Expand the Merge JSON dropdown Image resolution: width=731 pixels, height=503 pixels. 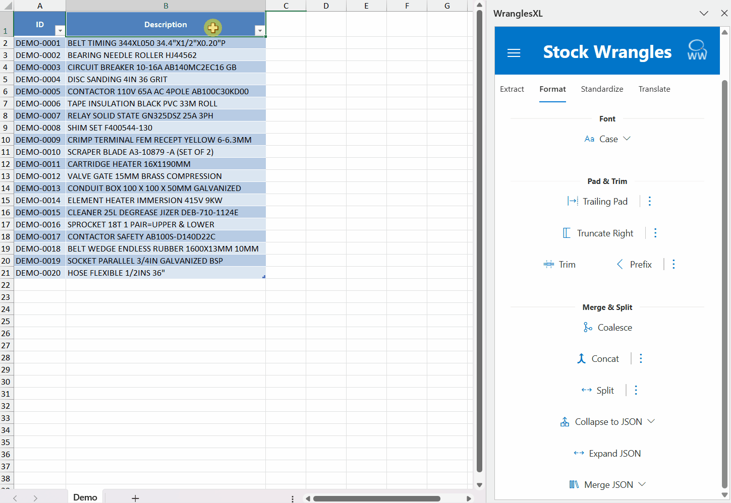click(642, 484)
